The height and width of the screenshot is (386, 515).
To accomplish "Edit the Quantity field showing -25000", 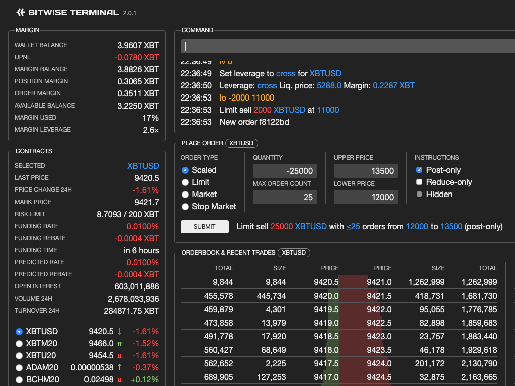I will (x=285, y=171).
